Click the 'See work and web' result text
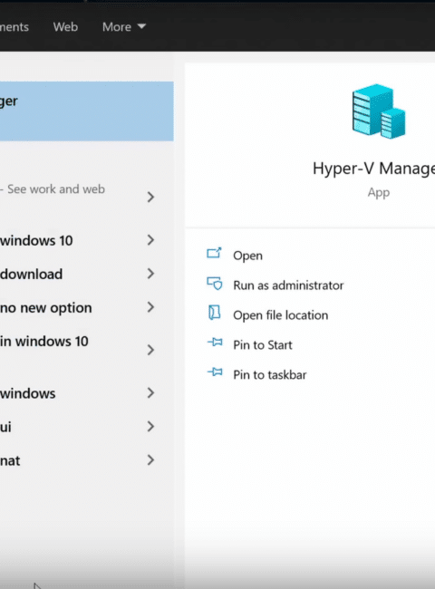435x589 pixels. [56, 189]
